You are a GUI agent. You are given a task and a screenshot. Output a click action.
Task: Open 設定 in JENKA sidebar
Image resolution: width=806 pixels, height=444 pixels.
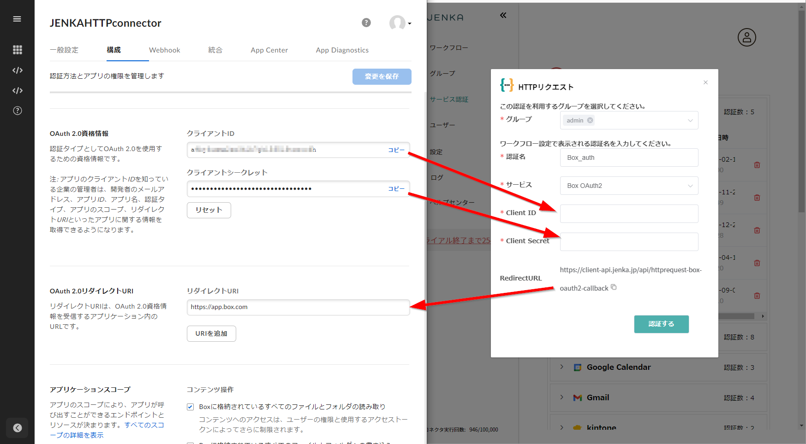[436, 152]
